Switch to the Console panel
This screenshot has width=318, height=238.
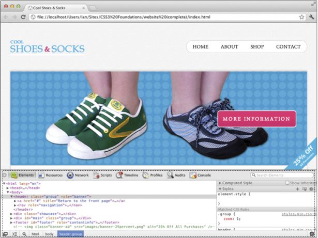coord(201,175)
